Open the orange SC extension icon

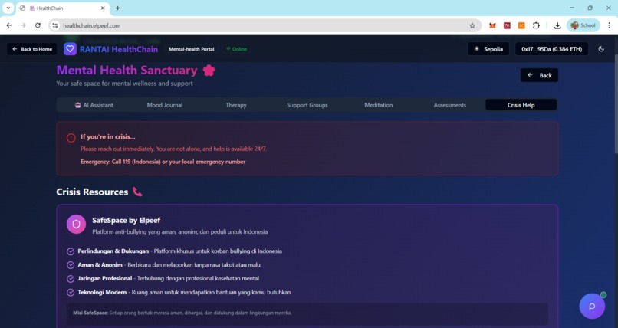(x=521, y=25)
